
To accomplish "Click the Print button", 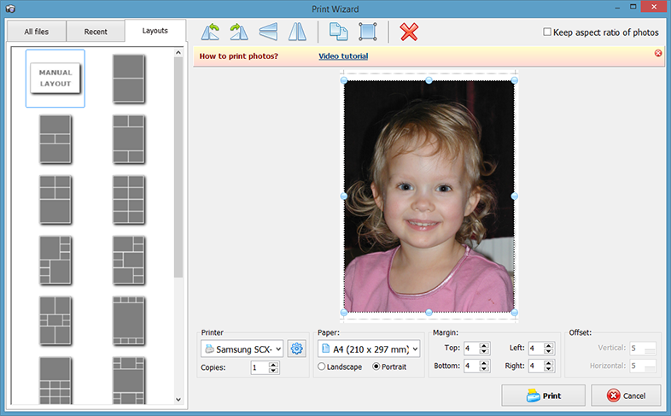I will (x=544, y=395).
